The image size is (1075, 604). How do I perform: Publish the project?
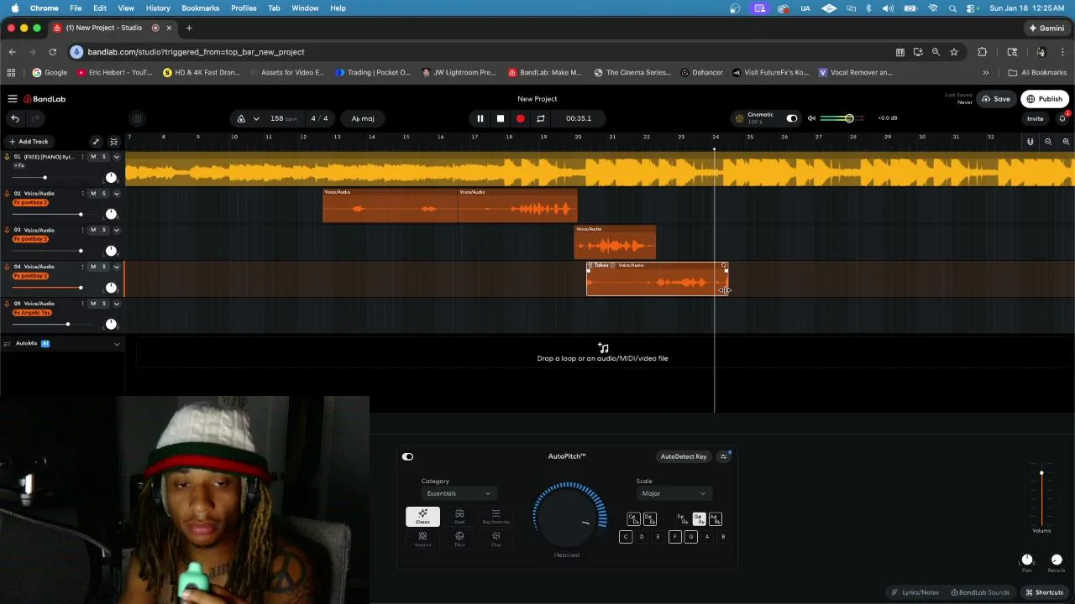coord(1044,99)
